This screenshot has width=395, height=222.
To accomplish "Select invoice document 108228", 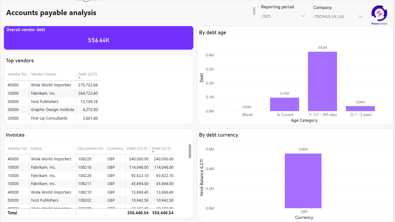I will tap(85, 175).
